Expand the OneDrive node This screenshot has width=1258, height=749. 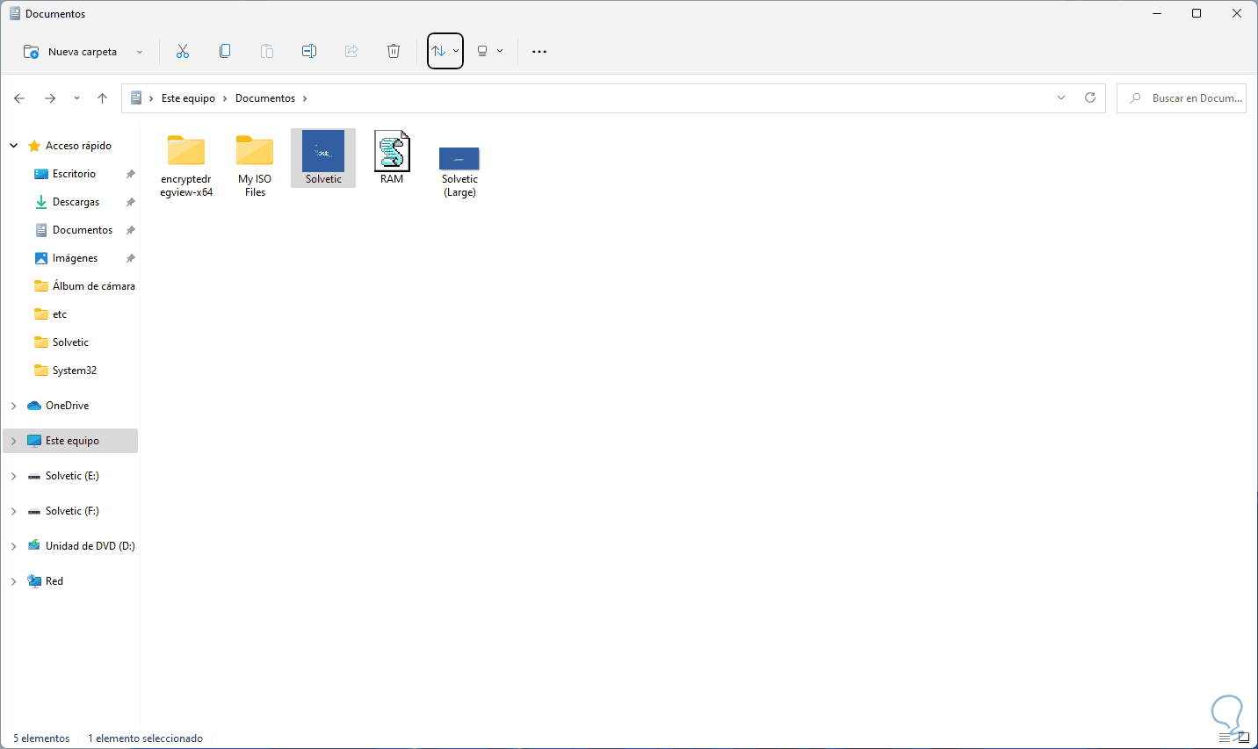(x=13, y=406)
